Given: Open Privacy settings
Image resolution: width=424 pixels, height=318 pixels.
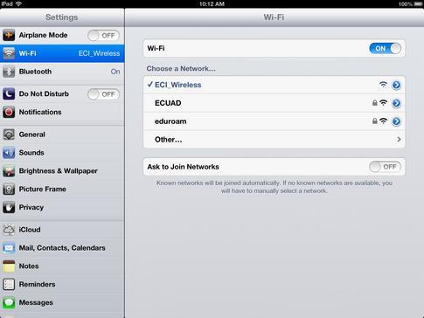Looking at the screenshot, I should click(x=62, y=207).
